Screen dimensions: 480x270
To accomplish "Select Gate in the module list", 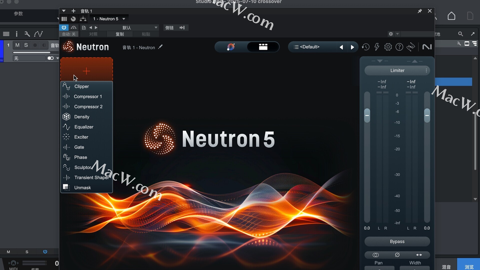I will pyautogui.click(x=86, y=147).
